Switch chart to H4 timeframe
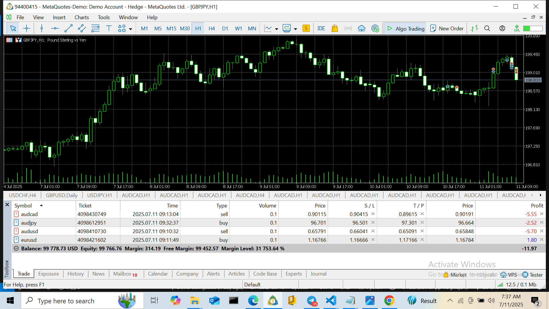Viewport: 549px width, 309px height. pyautogui.click(x=212, y=29)
